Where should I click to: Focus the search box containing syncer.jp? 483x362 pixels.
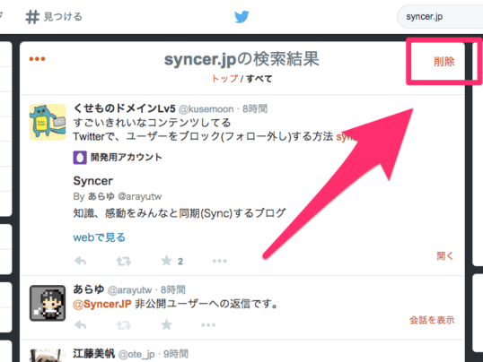[440, 17]
